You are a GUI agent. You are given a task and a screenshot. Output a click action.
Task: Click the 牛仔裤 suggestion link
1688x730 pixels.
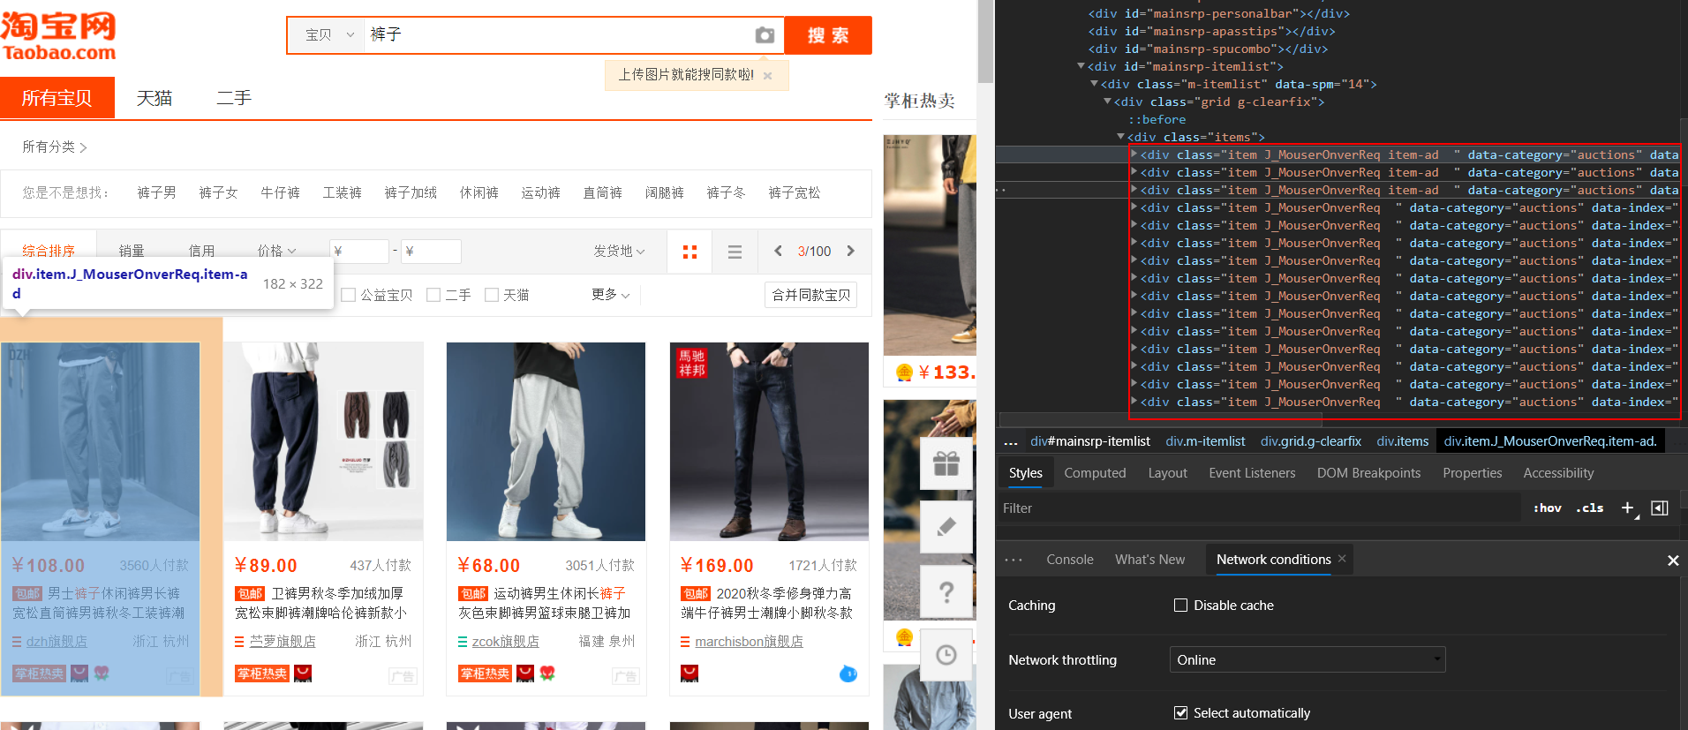(x=280, y=192)
